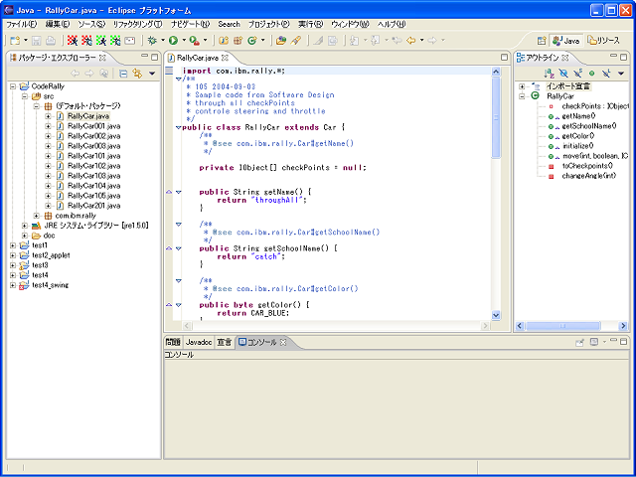Screen dimensions: 636x477
Task: Expand the com.ibm.rally package node
Action: tap(37, 216)
